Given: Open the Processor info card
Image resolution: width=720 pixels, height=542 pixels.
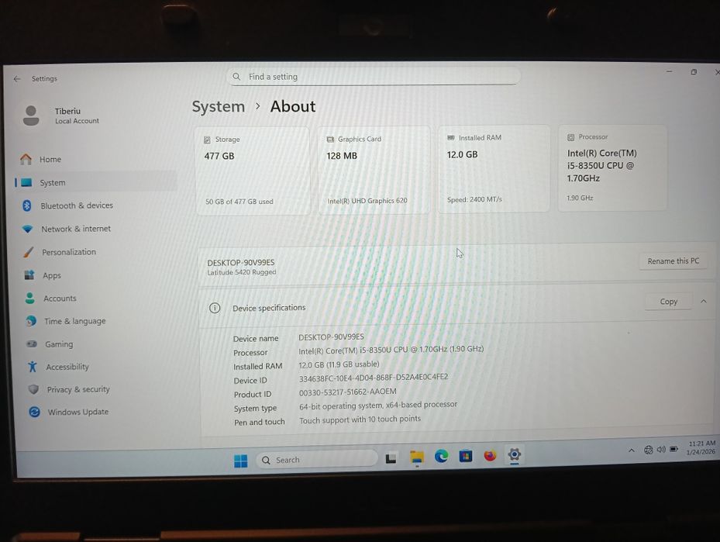Looking at the screenshot, I should point(612,168).
